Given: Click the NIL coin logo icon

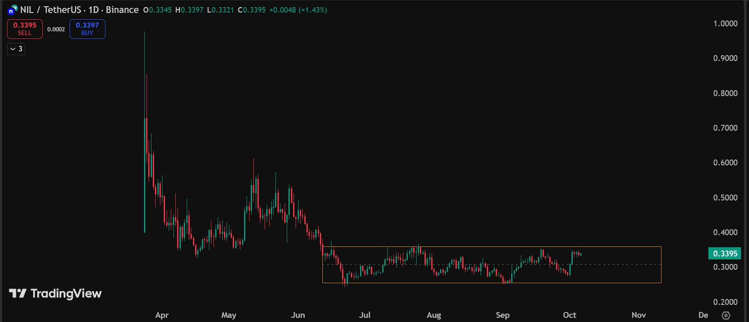Looking at the screenshot, I should click(x=13, y=10).
